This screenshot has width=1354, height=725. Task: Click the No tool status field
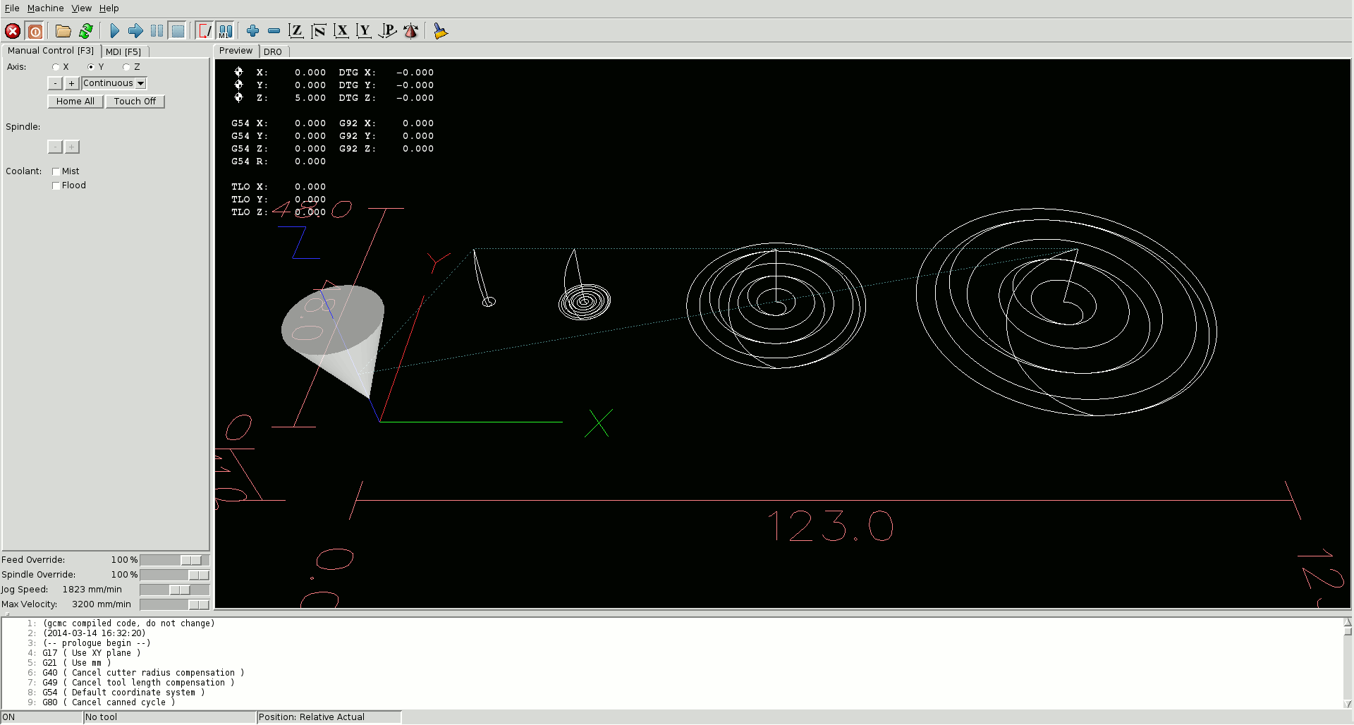click(169, 717)
